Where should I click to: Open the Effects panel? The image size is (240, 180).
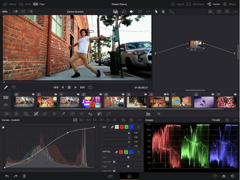tap(229, 4)
